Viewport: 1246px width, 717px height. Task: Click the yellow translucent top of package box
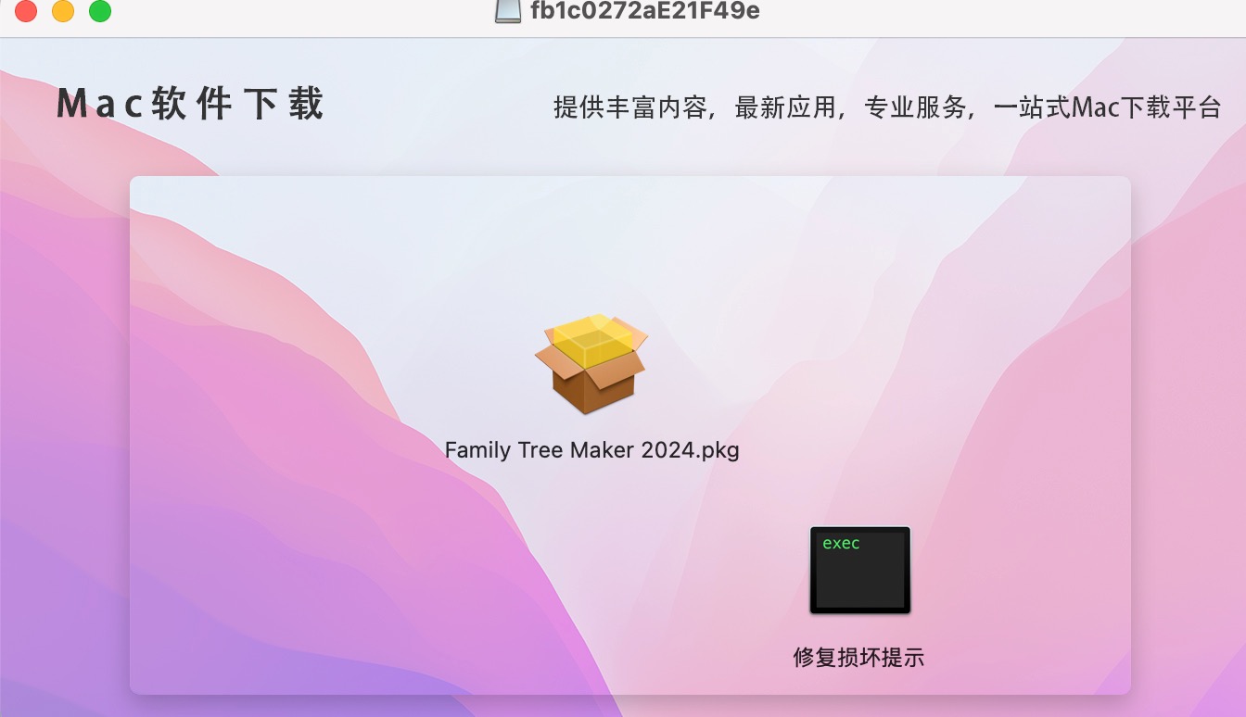tap(591, 338)
